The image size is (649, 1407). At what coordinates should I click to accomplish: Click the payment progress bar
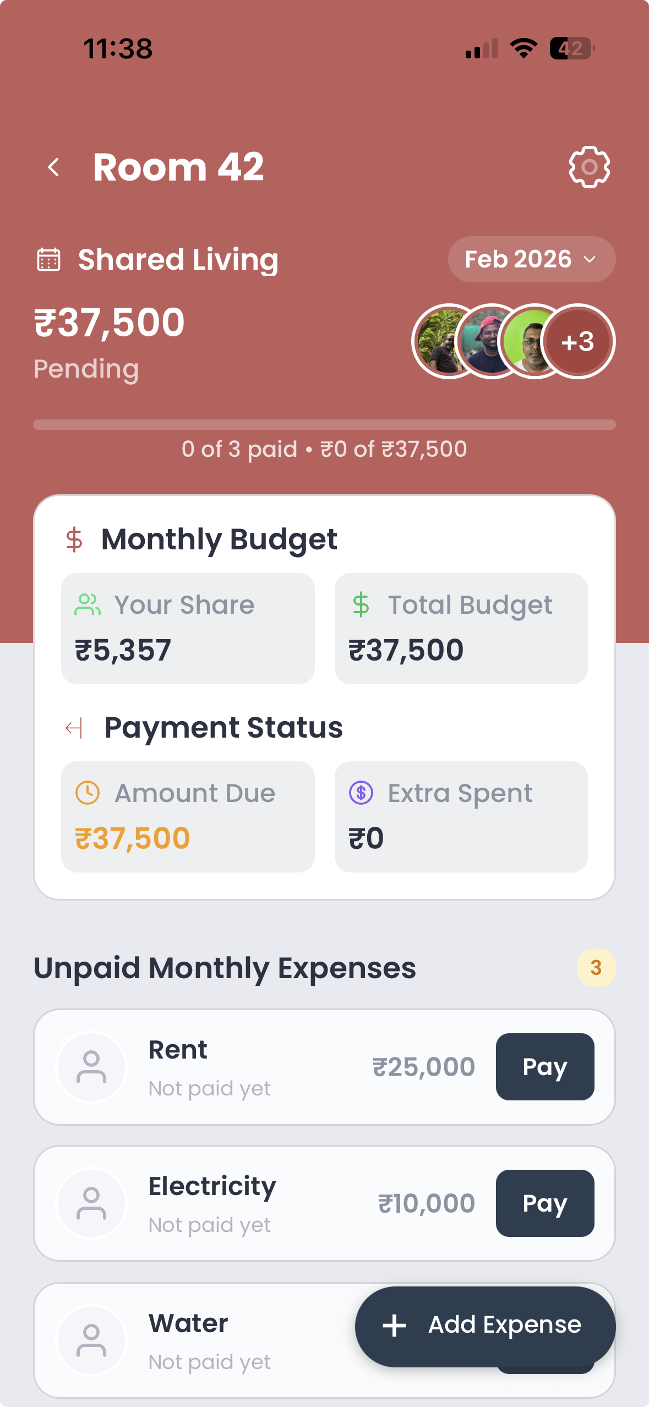point(324,424)
